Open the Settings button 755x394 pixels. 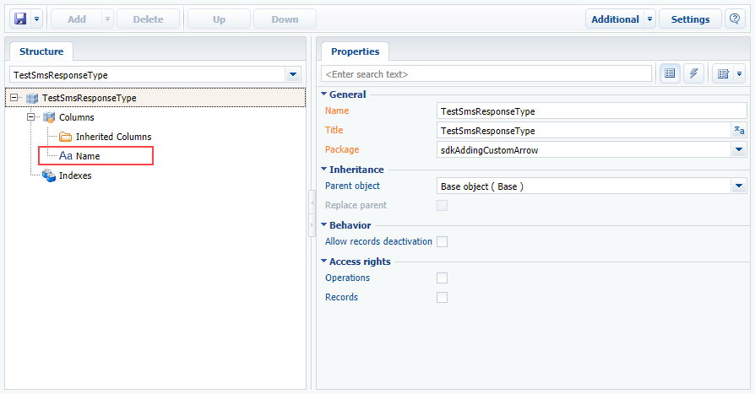pos(690,19)
